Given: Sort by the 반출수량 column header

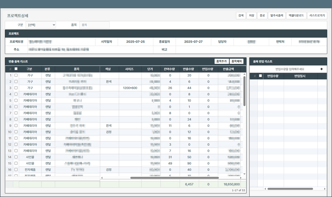Looking at the screenshot, I should click(189, 69).
